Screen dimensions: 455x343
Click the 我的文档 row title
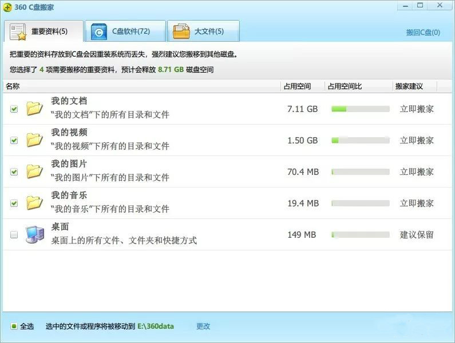(69, 101)
